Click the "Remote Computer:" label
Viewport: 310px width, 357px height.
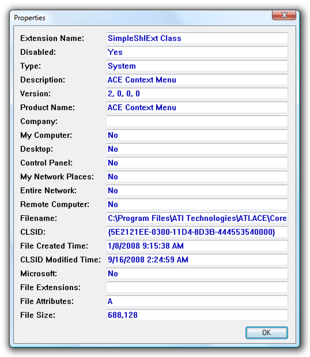55,205
